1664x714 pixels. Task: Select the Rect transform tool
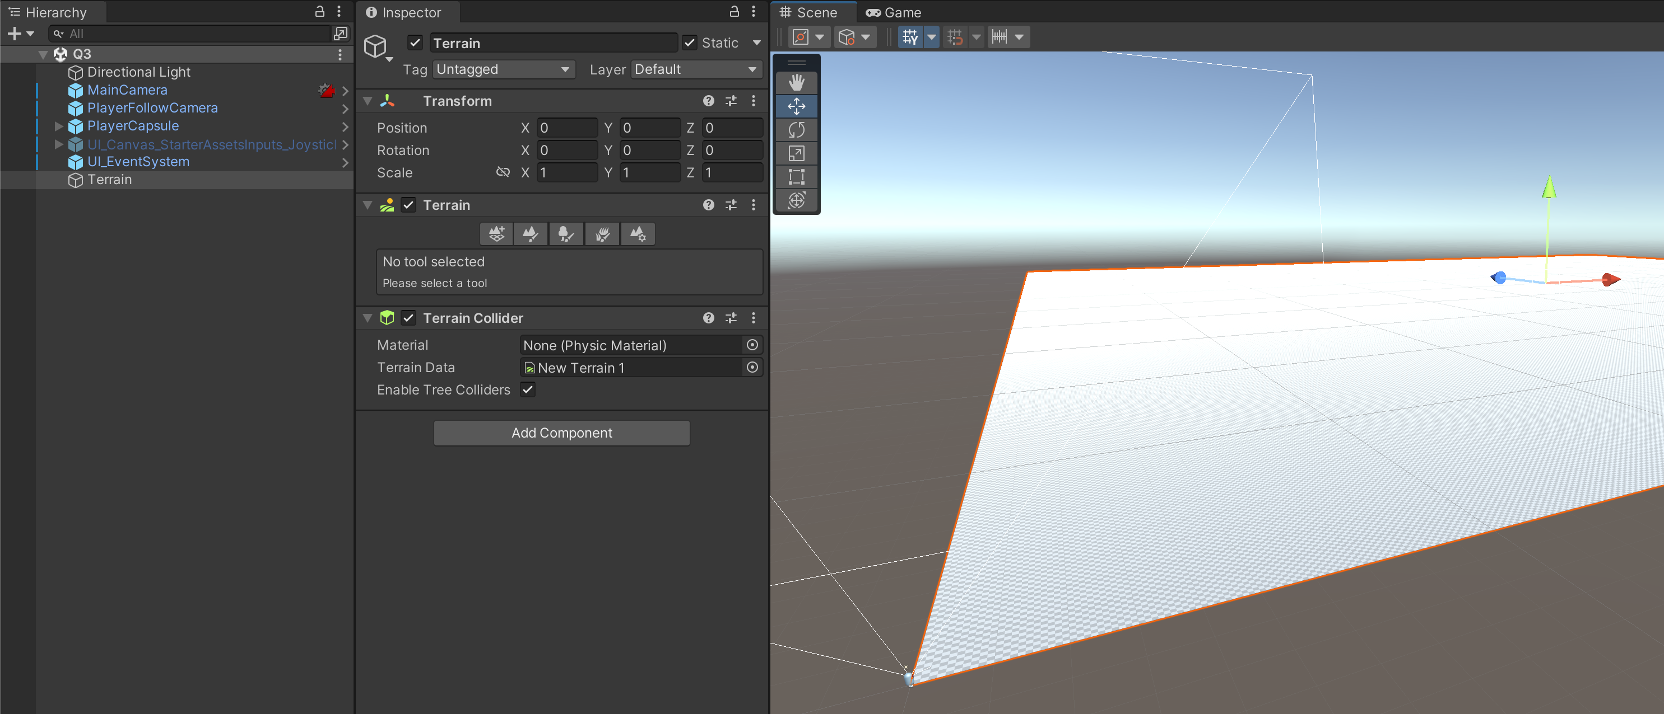796,177
